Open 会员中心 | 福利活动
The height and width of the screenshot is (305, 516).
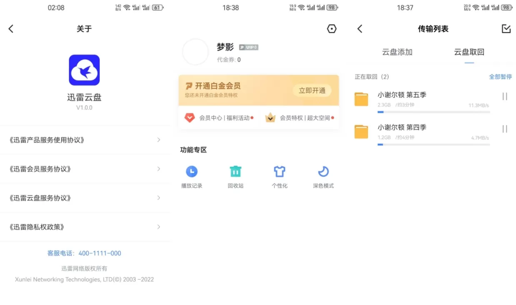click(x=224, y=118)
